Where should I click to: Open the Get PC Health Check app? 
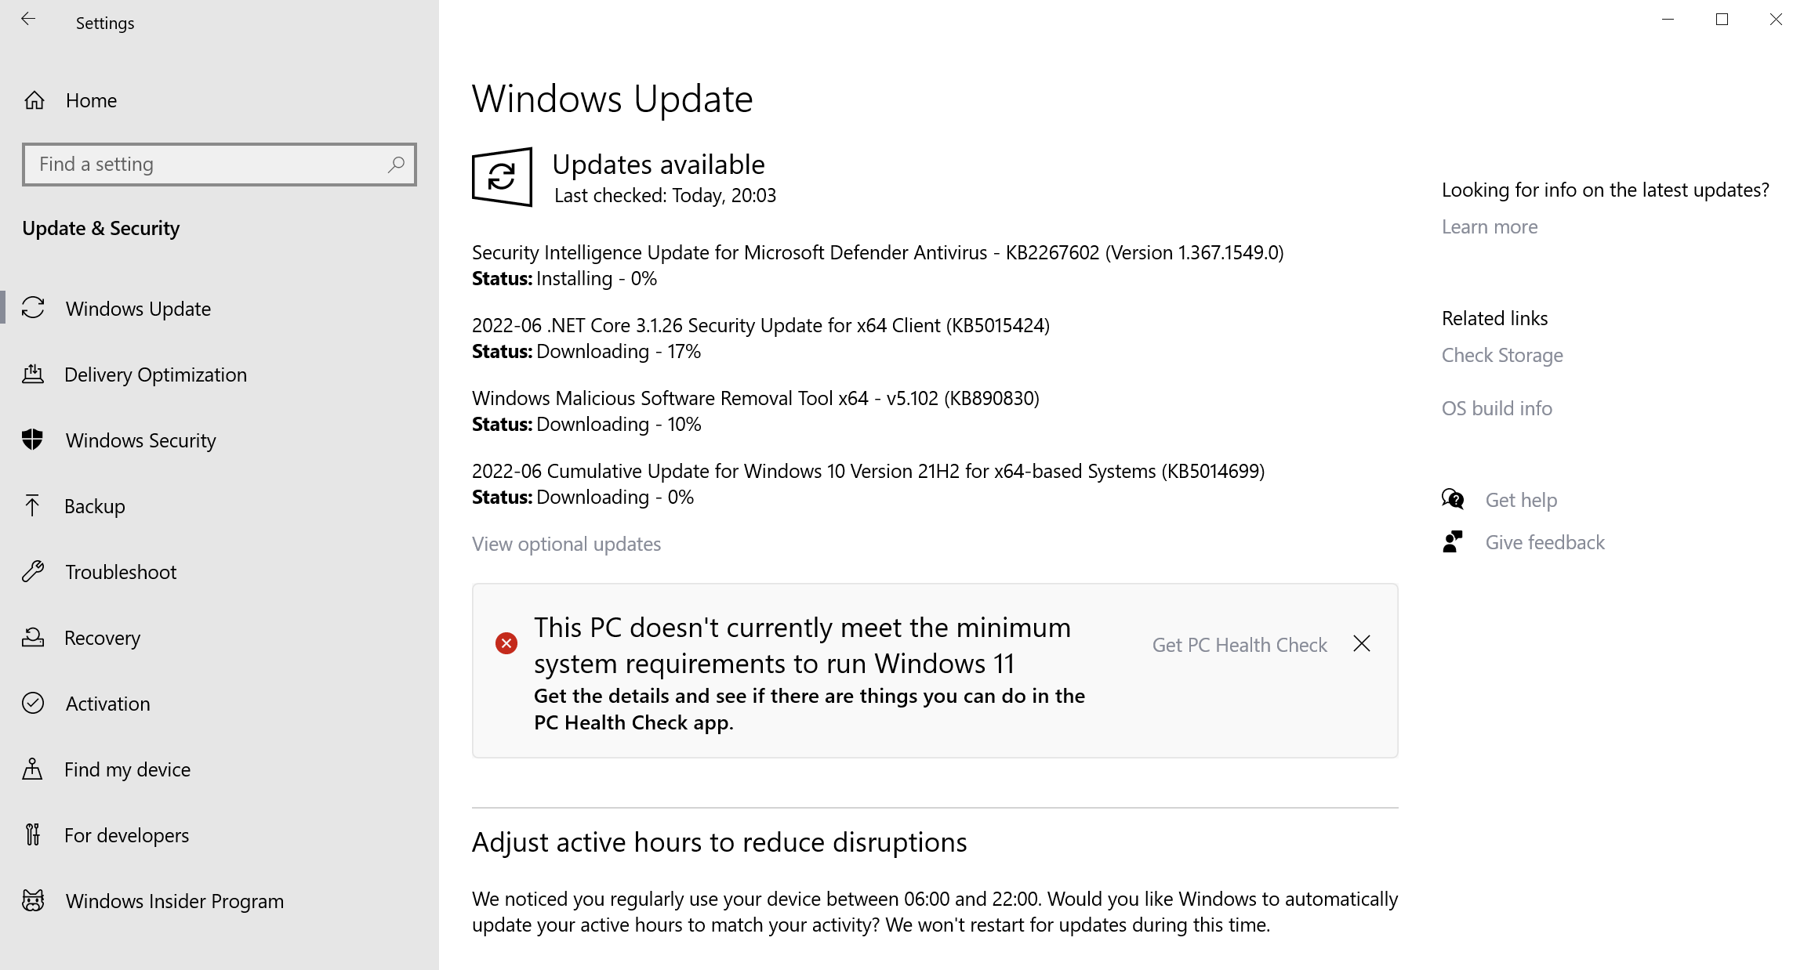pos(1239,645)
